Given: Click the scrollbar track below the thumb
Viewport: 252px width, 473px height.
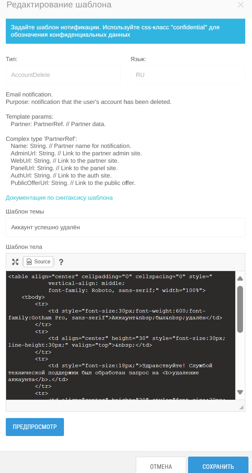Looking at the screenshot, I should [240, 360].
